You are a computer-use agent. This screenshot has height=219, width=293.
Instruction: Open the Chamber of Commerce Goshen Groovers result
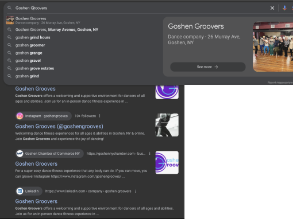click(36, 164)
